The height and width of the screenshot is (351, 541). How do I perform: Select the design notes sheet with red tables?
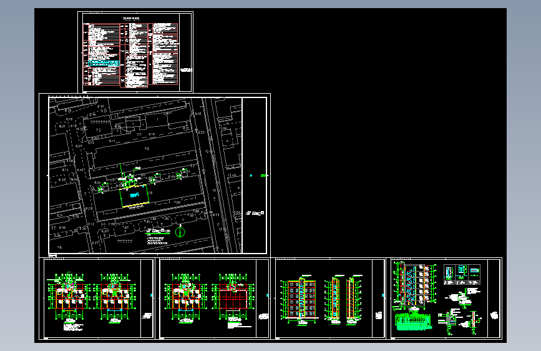(135, 52)
